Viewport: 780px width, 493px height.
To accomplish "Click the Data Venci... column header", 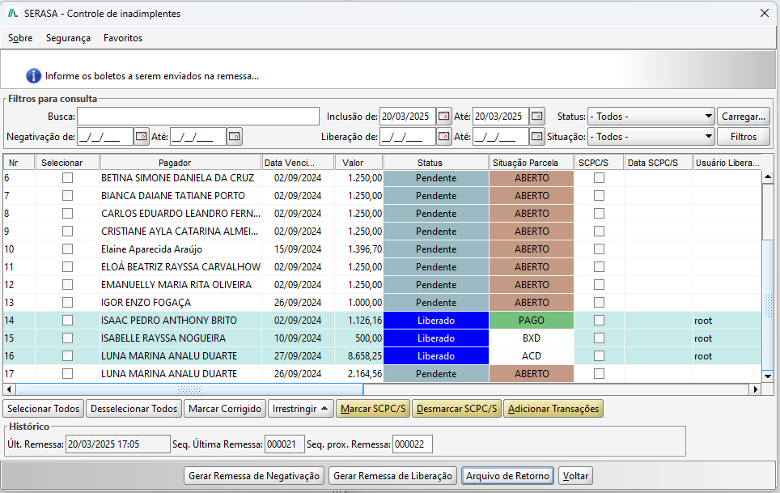I will click(298, 163).
